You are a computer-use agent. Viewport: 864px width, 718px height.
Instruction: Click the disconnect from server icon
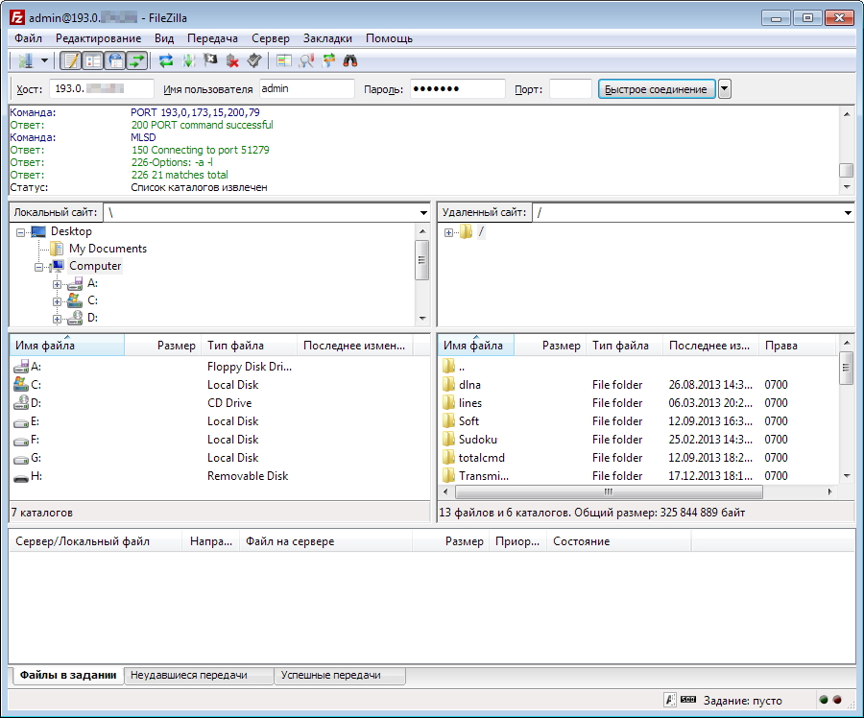(232, 60)
